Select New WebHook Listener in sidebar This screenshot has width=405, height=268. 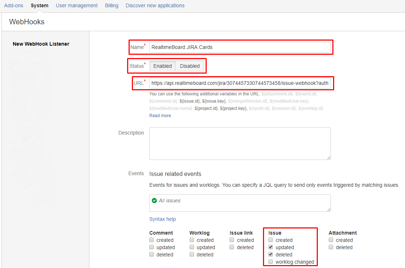pyautogui.click(x=41, y=44)
